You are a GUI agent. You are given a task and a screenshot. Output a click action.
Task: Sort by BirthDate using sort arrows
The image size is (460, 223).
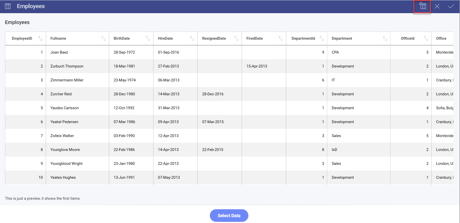pyautogui.click(x=148, y=38)
